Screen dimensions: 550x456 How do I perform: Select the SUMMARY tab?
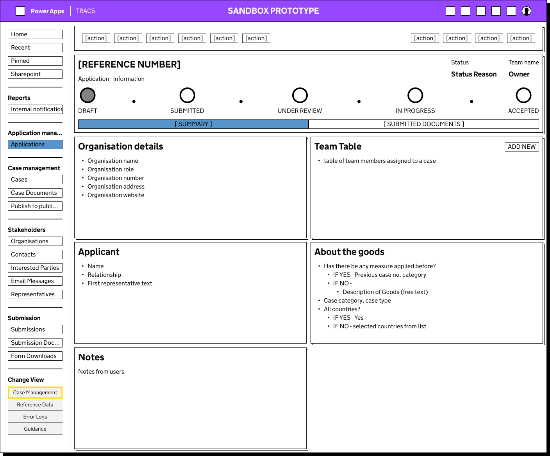(x=193, y=124)
